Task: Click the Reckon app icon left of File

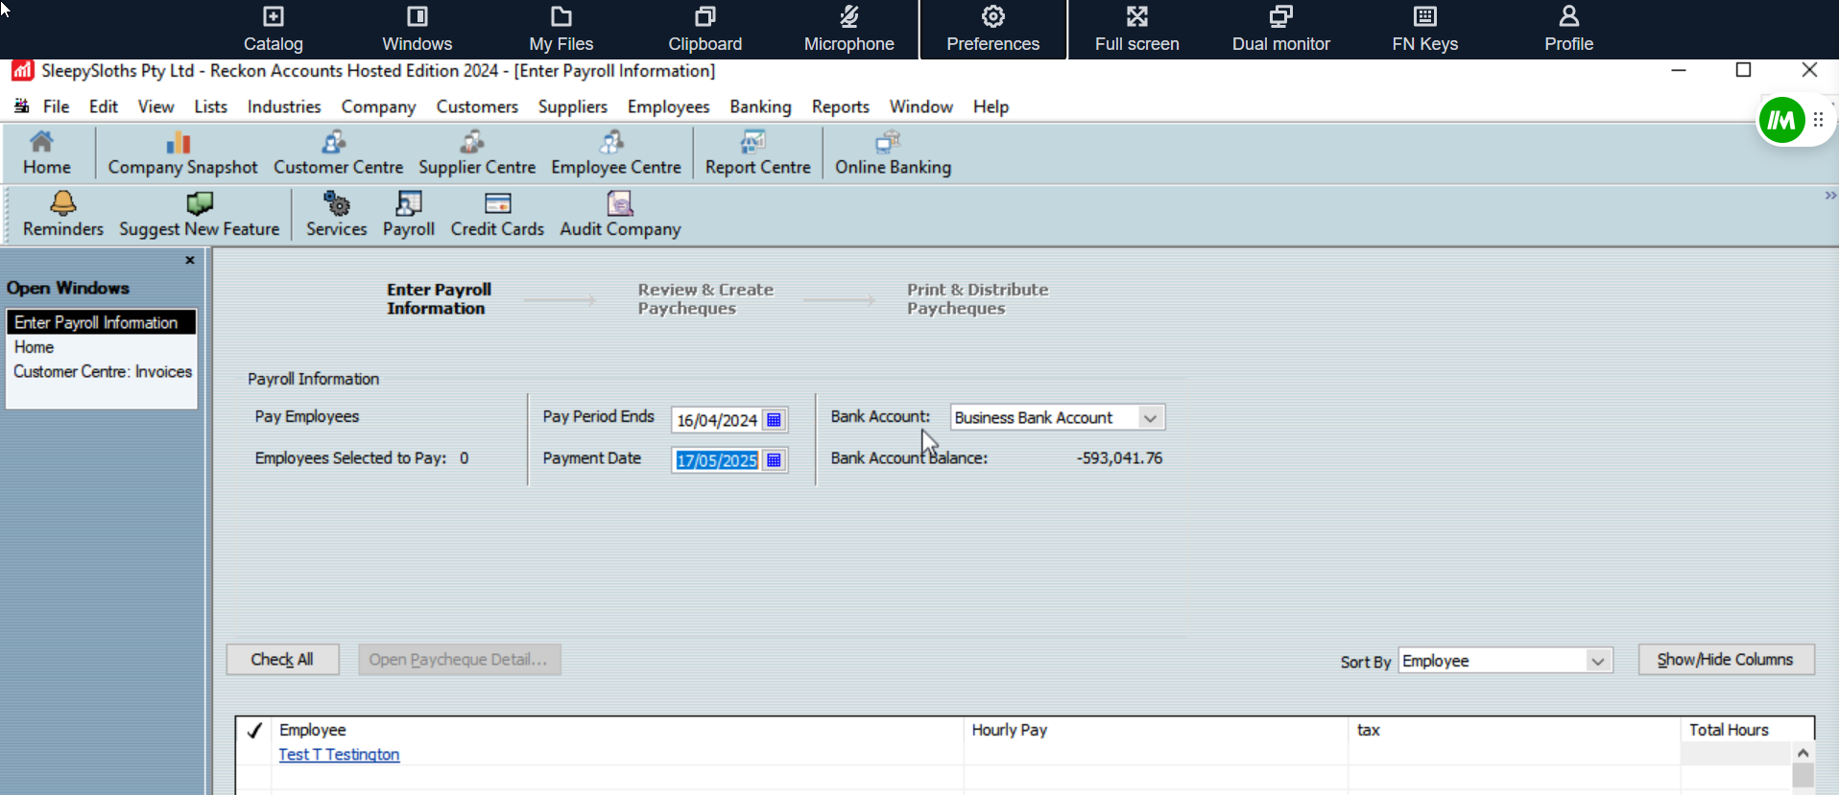Action: click(21, 106)
